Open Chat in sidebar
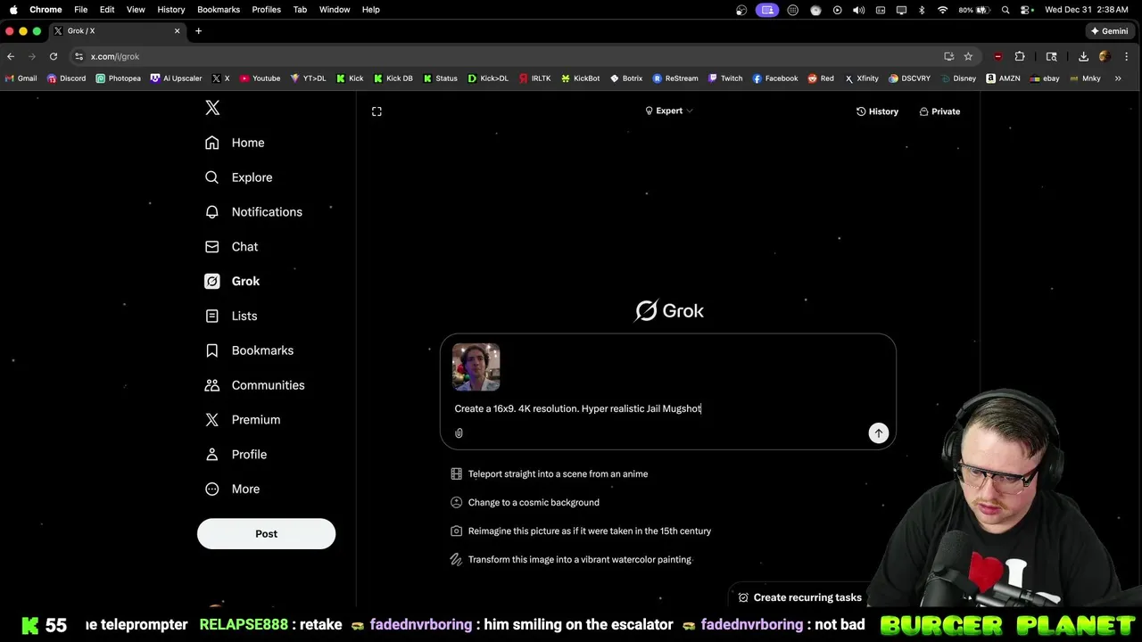The image size is (1142, 642). (x=231, y=247)
